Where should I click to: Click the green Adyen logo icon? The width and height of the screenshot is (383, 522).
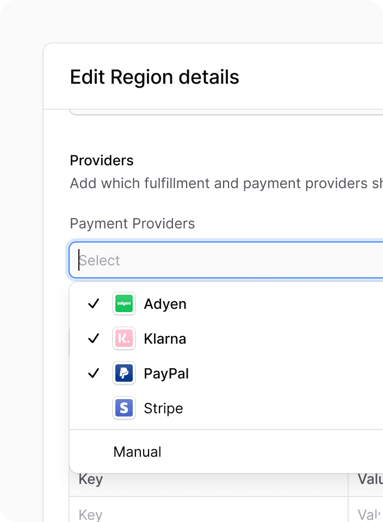[x=124, y=303]
